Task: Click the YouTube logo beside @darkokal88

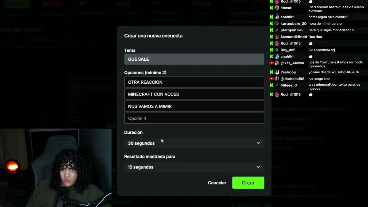Action: (271, 79)
